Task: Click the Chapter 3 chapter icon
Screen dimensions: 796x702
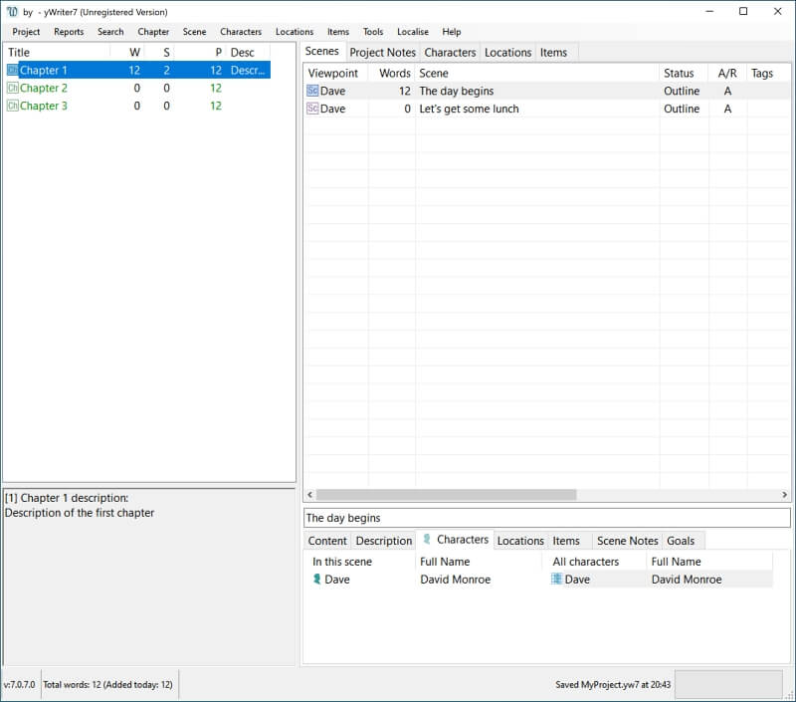Action: tap(13, 106)
